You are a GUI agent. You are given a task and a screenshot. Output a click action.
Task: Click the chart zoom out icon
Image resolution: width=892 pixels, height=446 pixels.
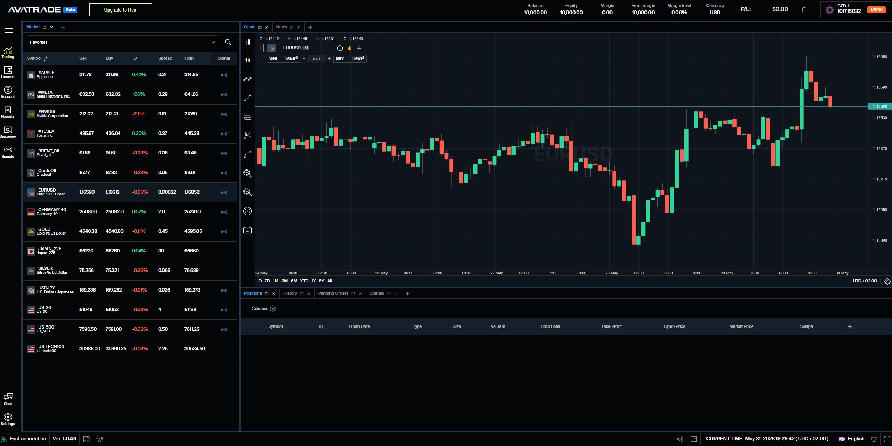tap(248, 192)
